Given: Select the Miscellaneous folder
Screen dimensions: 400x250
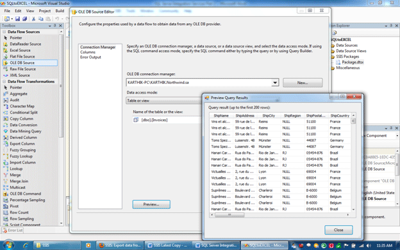Looking at the screenshot, I should point(347,68).
